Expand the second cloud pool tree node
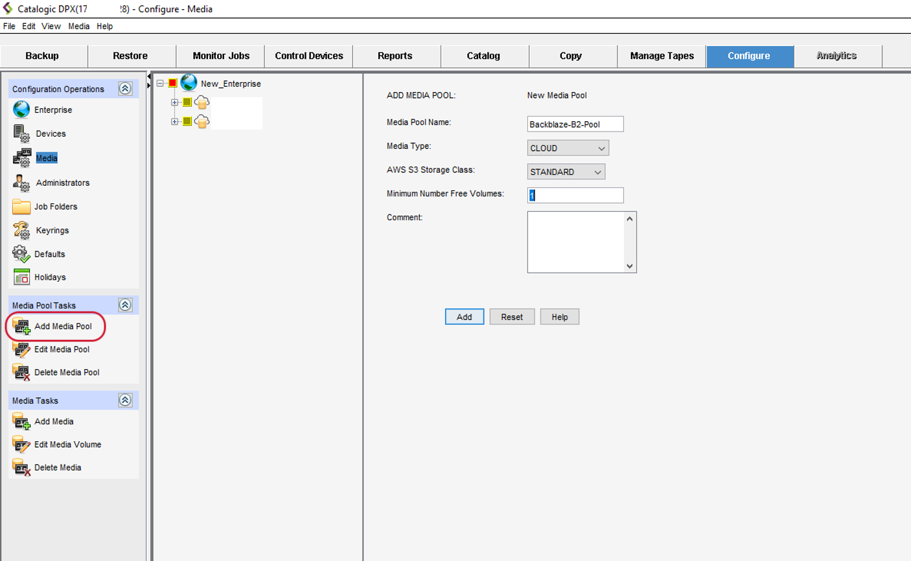This screenshot has width=911, height=561. tap(174, 121)
